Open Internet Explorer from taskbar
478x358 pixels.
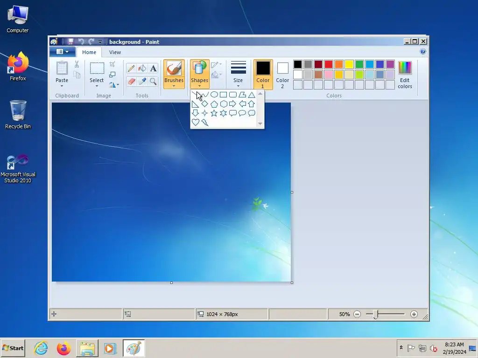click(x=41, y=348)
